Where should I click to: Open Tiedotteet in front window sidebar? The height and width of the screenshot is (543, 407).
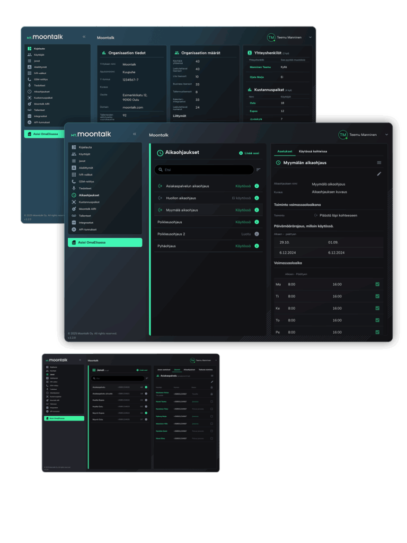[81, 188]
